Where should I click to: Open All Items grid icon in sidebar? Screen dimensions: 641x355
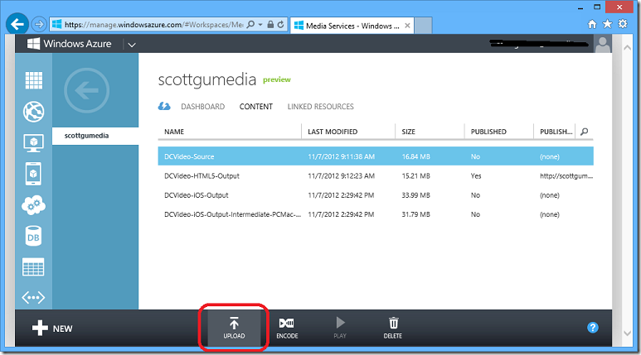click(x=33, y=80)
